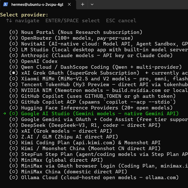
Task: Click the DeepSeek provider row
Action: 91,125
